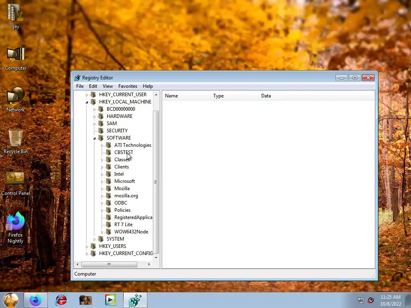
Task: Open the File menu
Action: (x=80, y=86)
